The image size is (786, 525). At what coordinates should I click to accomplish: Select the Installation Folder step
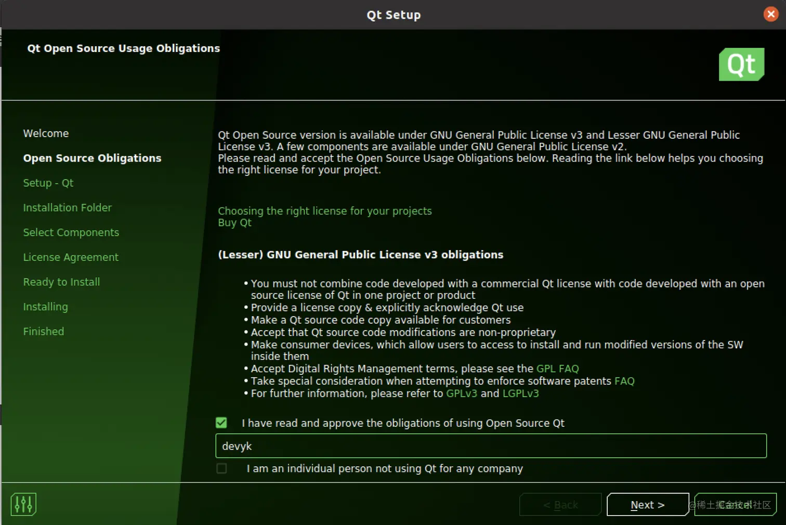(x=67, y=207)
